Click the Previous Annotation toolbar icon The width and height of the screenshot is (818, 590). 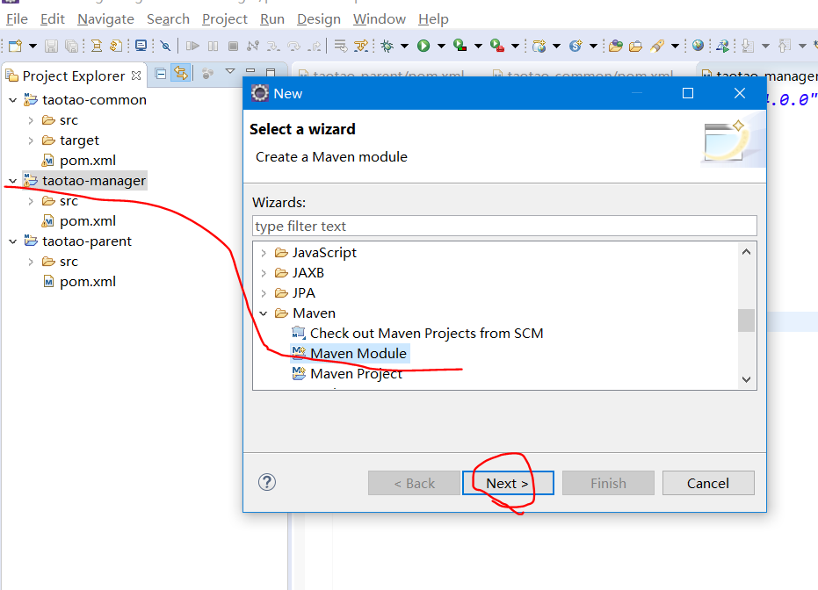click(785, 46)
